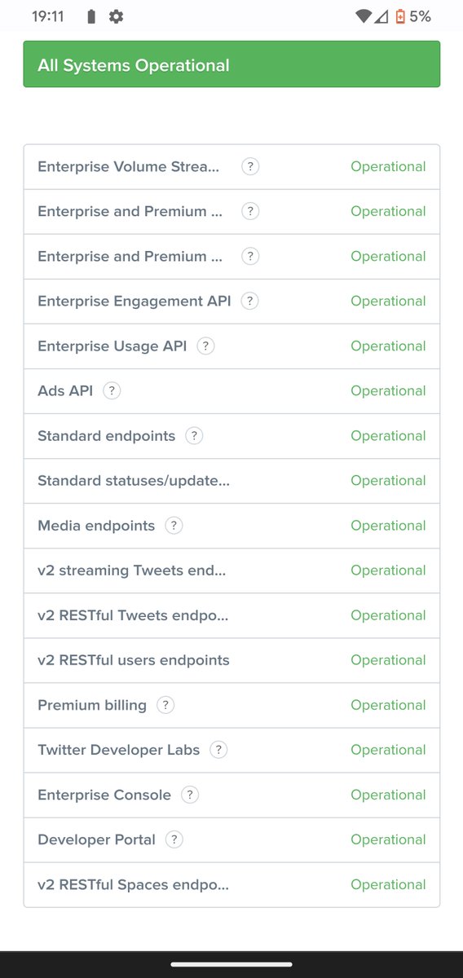
Task: Open Enterprise Console question mark icon
Action: click(190, 795)
